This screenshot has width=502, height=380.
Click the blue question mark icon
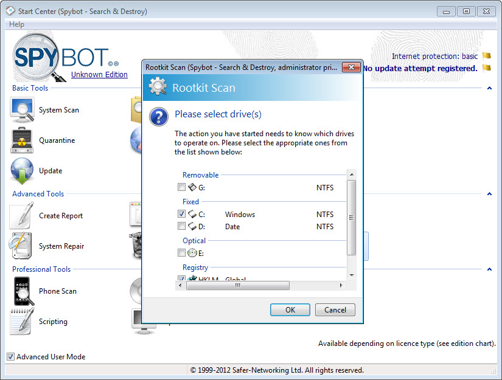(x=159, y=117)
